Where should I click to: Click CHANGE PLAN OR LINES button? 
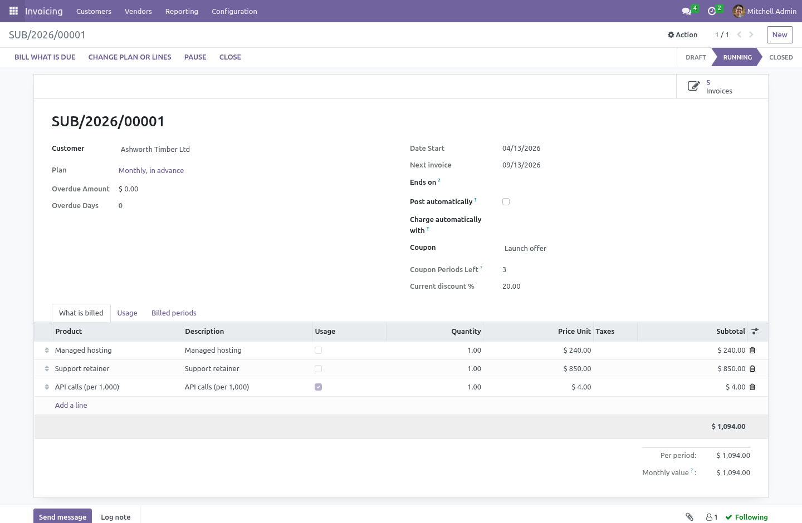130,57
